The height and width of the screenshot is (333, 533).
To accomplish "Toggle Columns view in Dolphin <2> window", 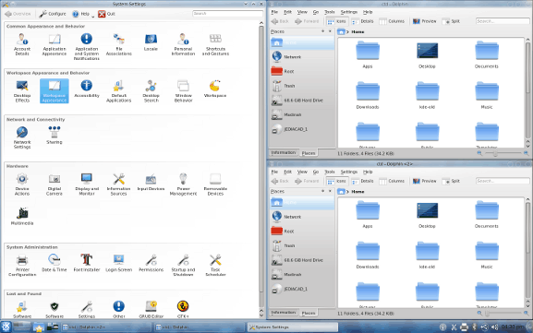I will tap(392, 182).
